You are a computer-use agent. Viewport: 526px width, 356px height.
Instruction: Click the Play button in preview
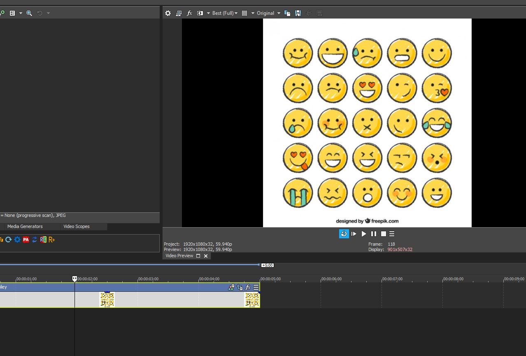click(364, 234)
